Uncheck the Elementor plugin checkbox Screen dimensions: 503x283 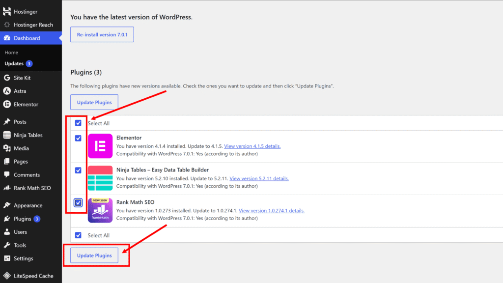pyautogui.click(x=78, y=138)
